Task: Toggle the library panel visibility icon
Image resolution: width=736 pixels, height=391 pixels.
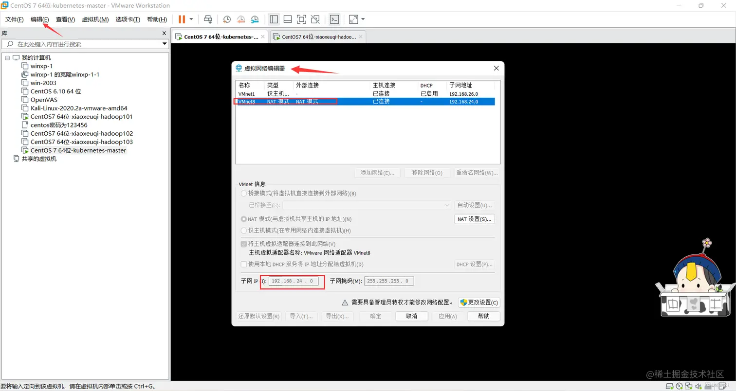Action: (274, 19)
